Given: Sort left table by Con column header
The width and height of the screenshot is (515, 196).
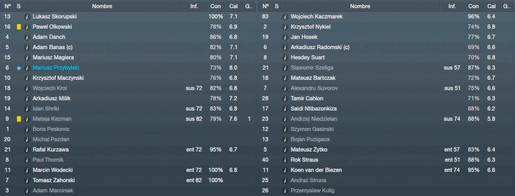Looking at the screenshot, I should [x=216, y=6].
